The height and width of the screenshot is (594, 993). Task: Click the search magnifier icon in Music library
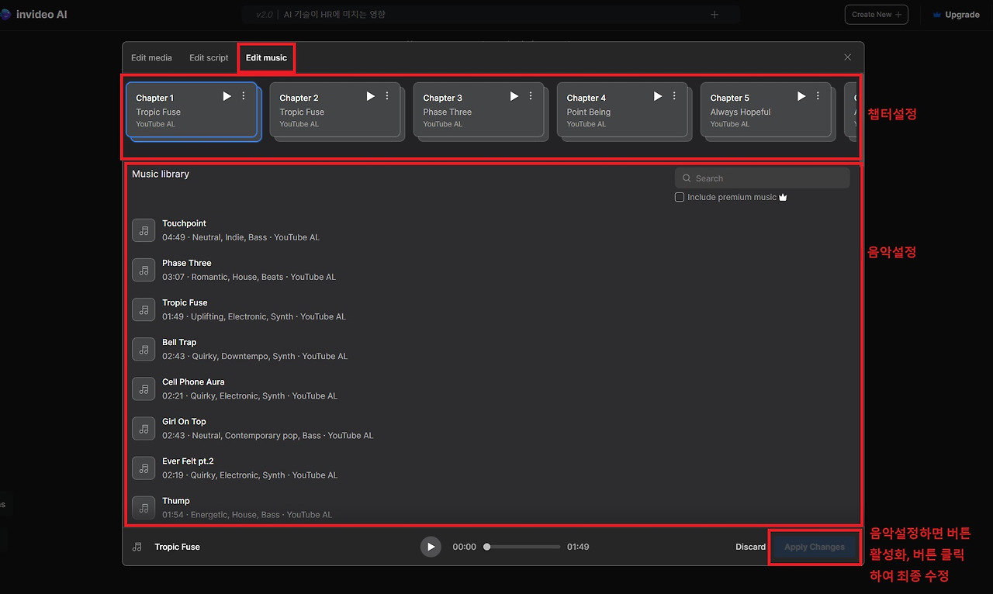687,178
